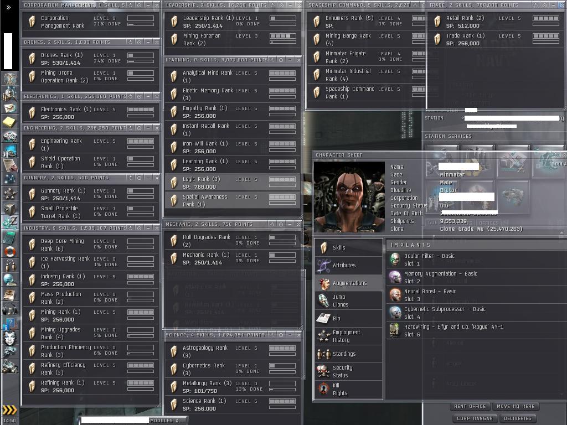This screenshot has width=567, height=425.
Task: Click the character portrait image
Action: [x=349, y=197]
